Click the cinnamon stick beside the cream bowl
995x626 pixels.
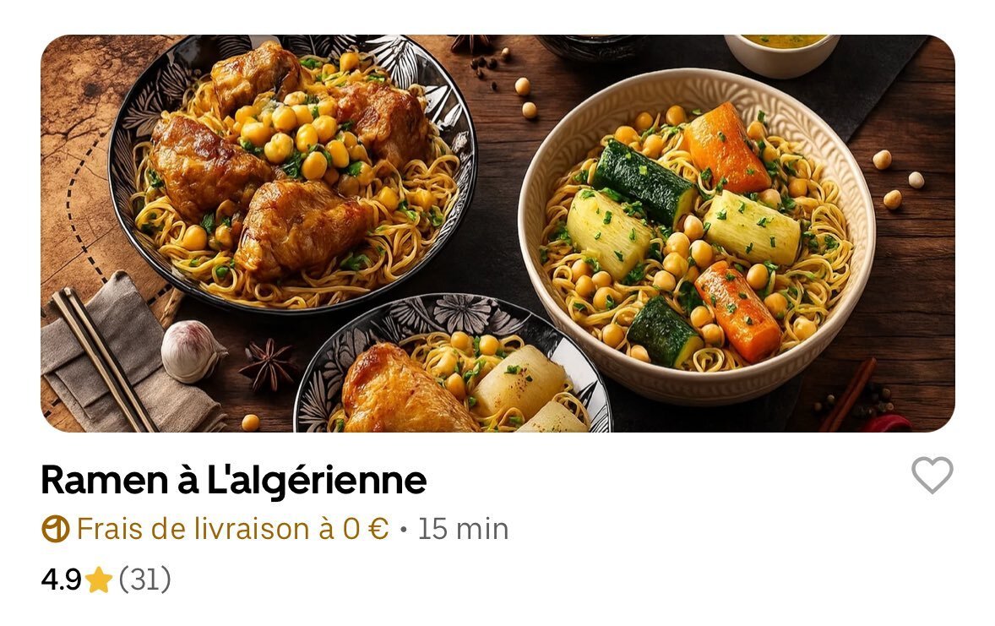pyautogui.click(x=848, y=395)
